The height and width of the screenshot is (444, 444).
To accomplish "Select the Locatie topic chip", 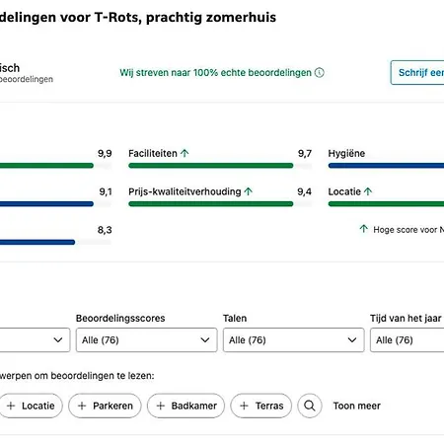I will coord(31,406).
